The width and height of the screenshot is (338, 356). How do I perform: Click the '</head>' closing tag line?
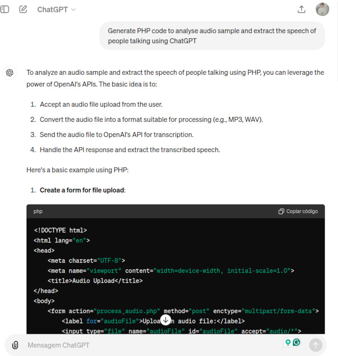46,291
